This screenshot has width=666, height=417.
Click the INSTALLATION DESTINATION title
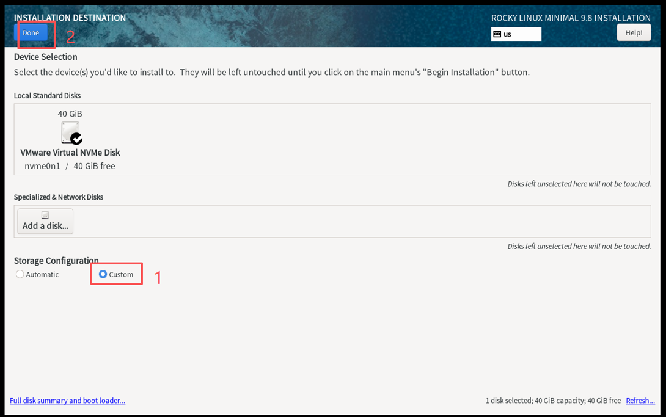click(70, 18)
